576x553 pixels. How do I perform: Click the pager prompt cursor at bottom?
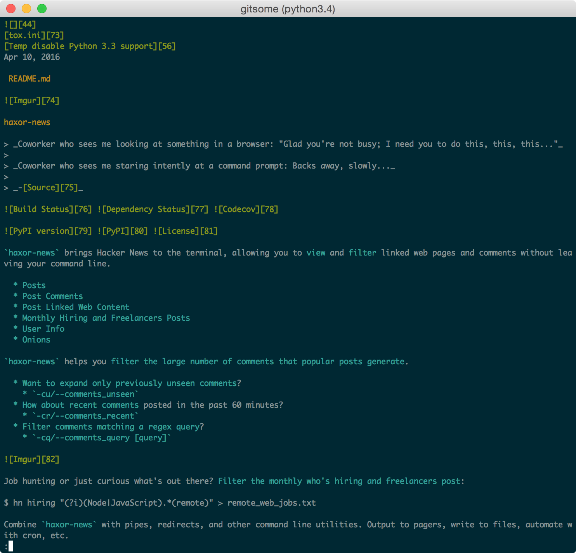click(x=11, y=546)
